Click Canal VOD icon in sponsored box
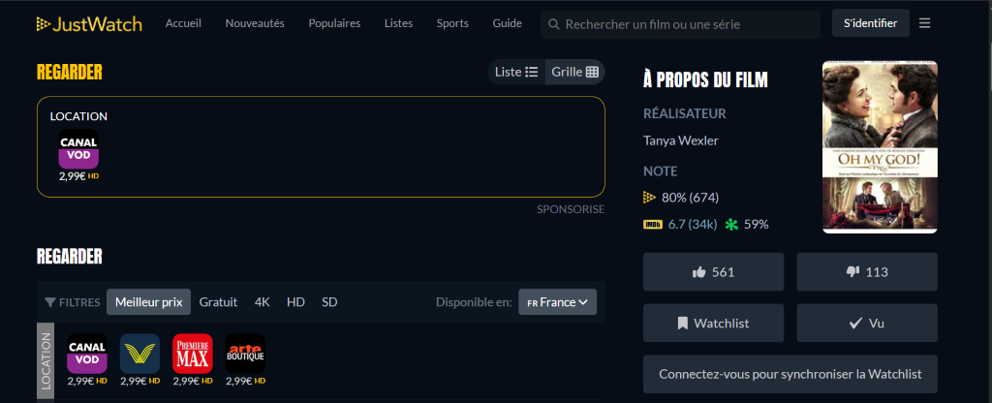This screenshot has width=992, height=403. [78, 149]
